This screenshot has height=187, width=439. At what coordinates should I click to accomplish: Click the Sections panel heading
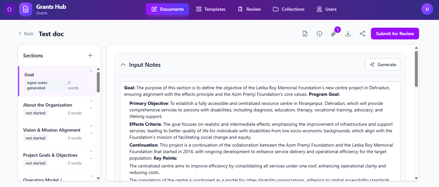coord(33,55)
